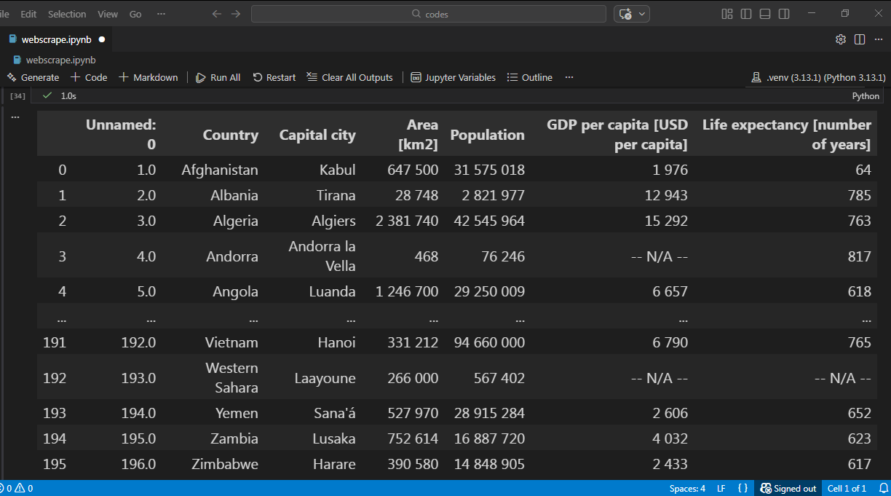
Task: Click the split editor icon
Action: [x=860, y=39]
